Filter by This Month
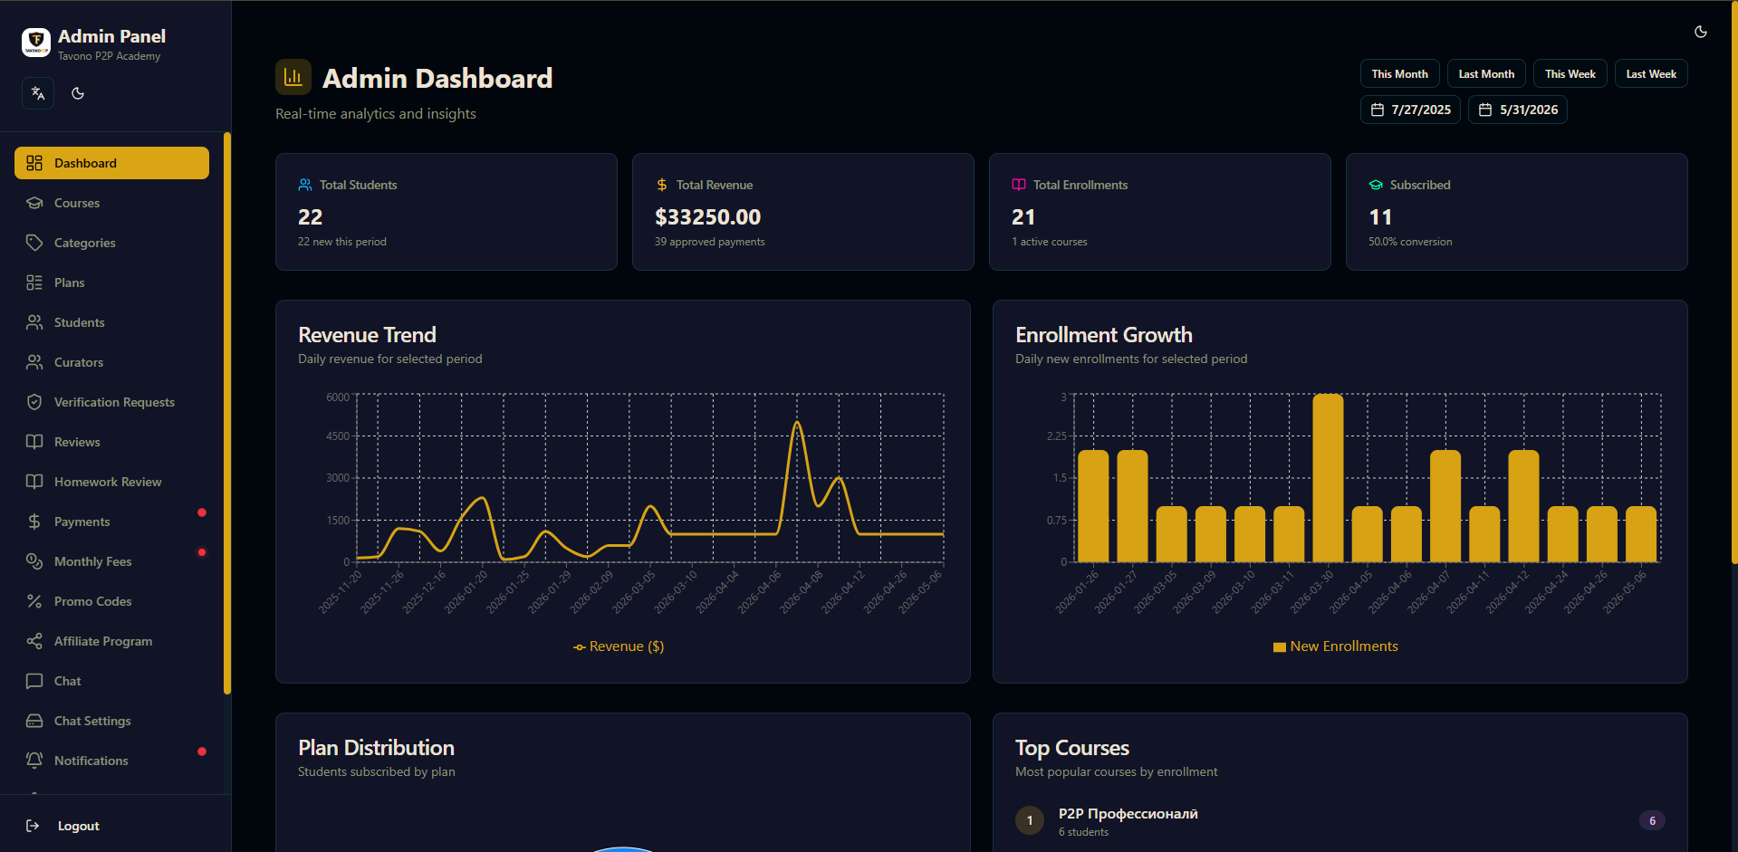The image size is (1738, 852). click(x=1399, y=74)
